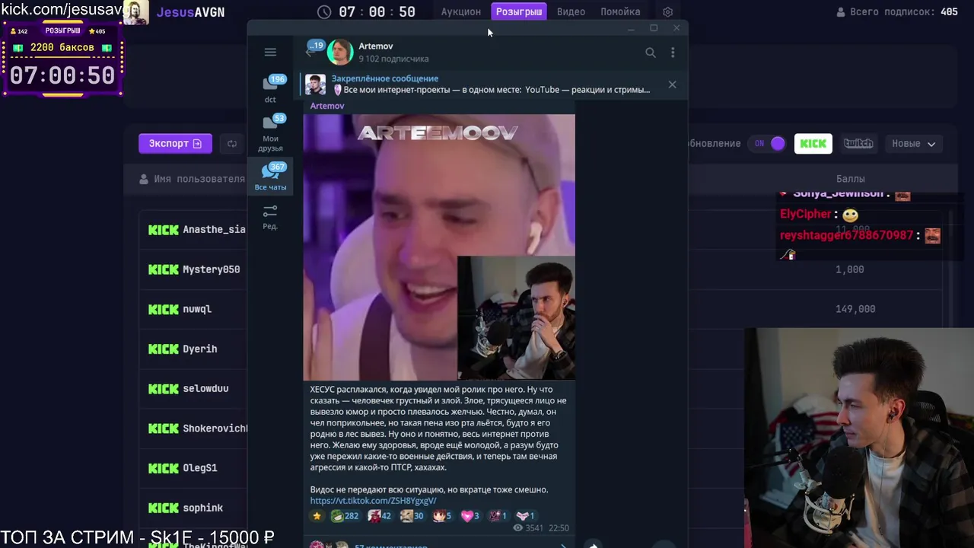The height and width of the screenshot is (548, 974).
Task: Click the 100 emoji reaction
Action: click(x=498, y=516)
